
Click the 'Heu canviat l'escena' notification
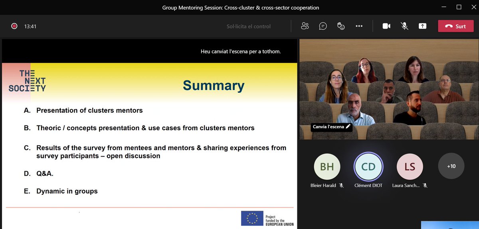pyautogui.click(x=241, y=51)
